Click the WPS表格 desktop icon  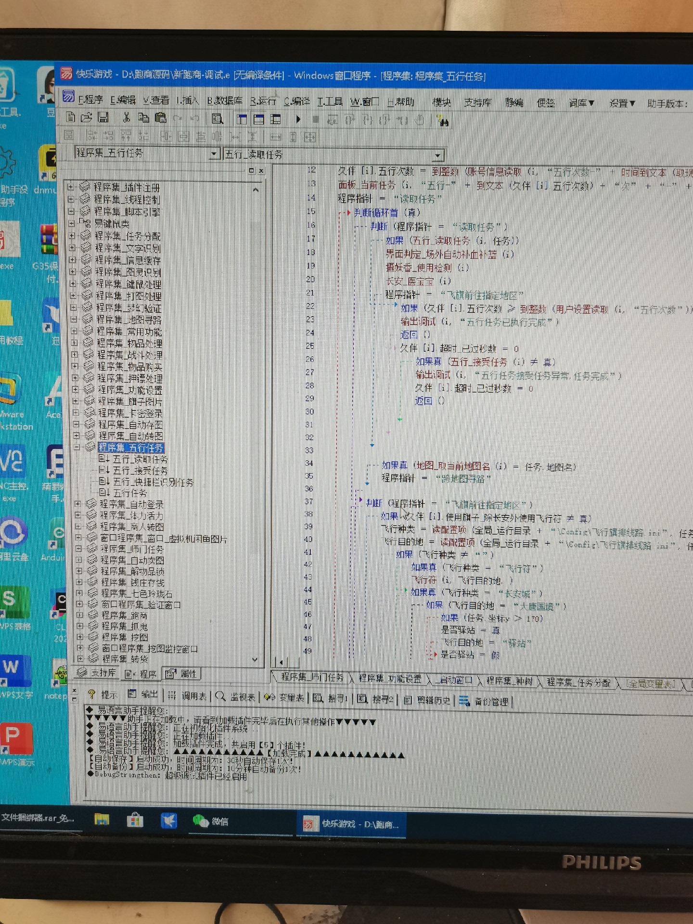(14, 608)
